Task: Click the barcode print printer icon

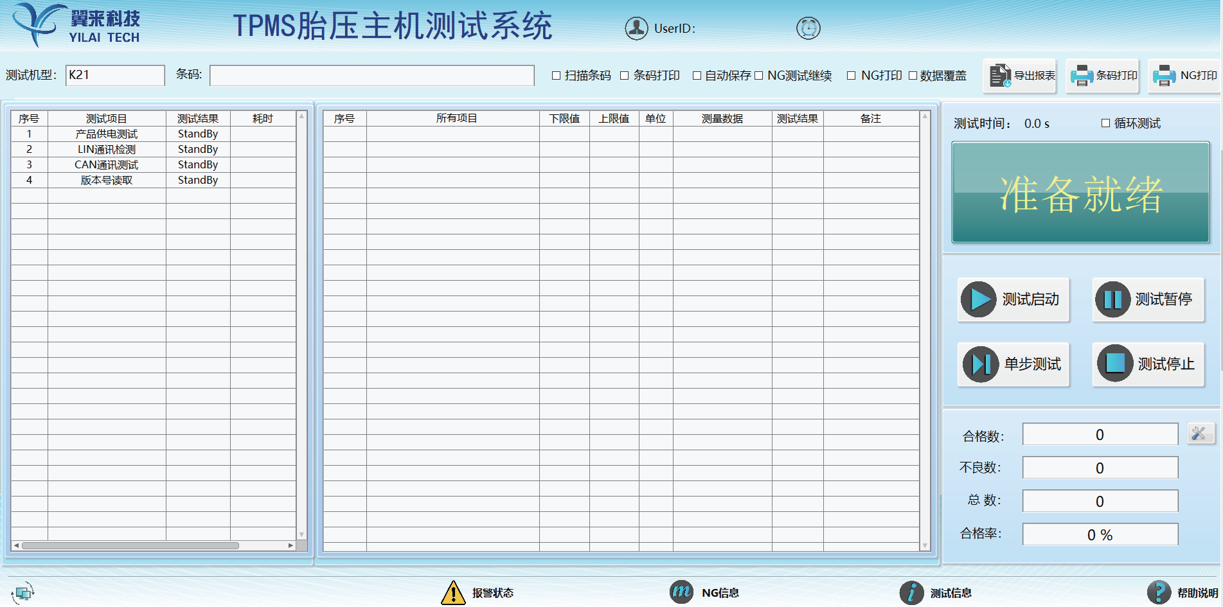Action: (1082, 75)
